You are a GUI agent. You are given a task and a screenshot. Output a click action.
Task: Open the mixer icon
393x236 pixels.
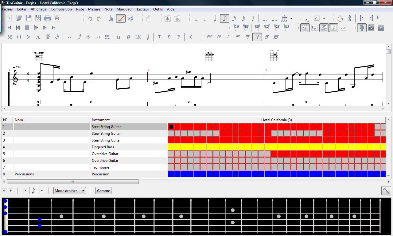click(371, 28)
